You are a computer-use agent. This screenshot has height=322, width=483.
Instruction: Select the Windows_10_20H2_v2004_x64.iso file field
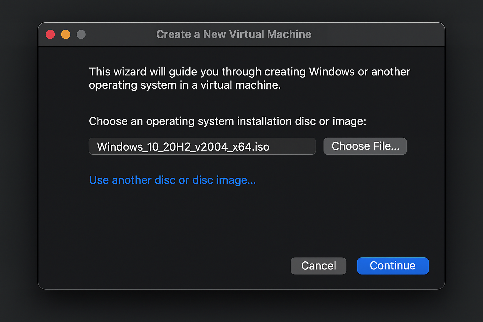click(x=202, y=146)
